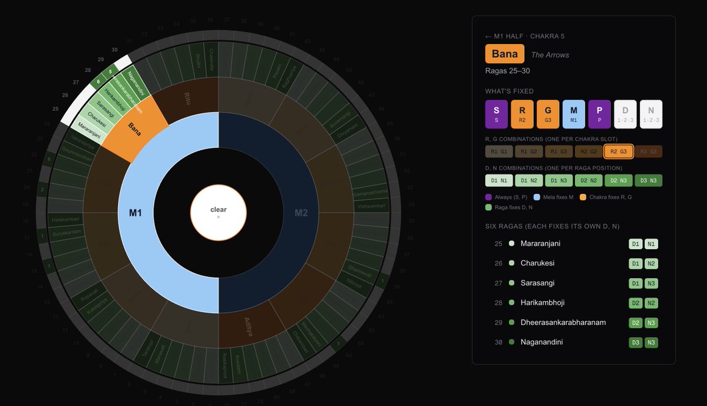Open raga 30 Naganandini in the list
Image resolution: width=707 pixels, height=406 pixels.
[574, 342]
